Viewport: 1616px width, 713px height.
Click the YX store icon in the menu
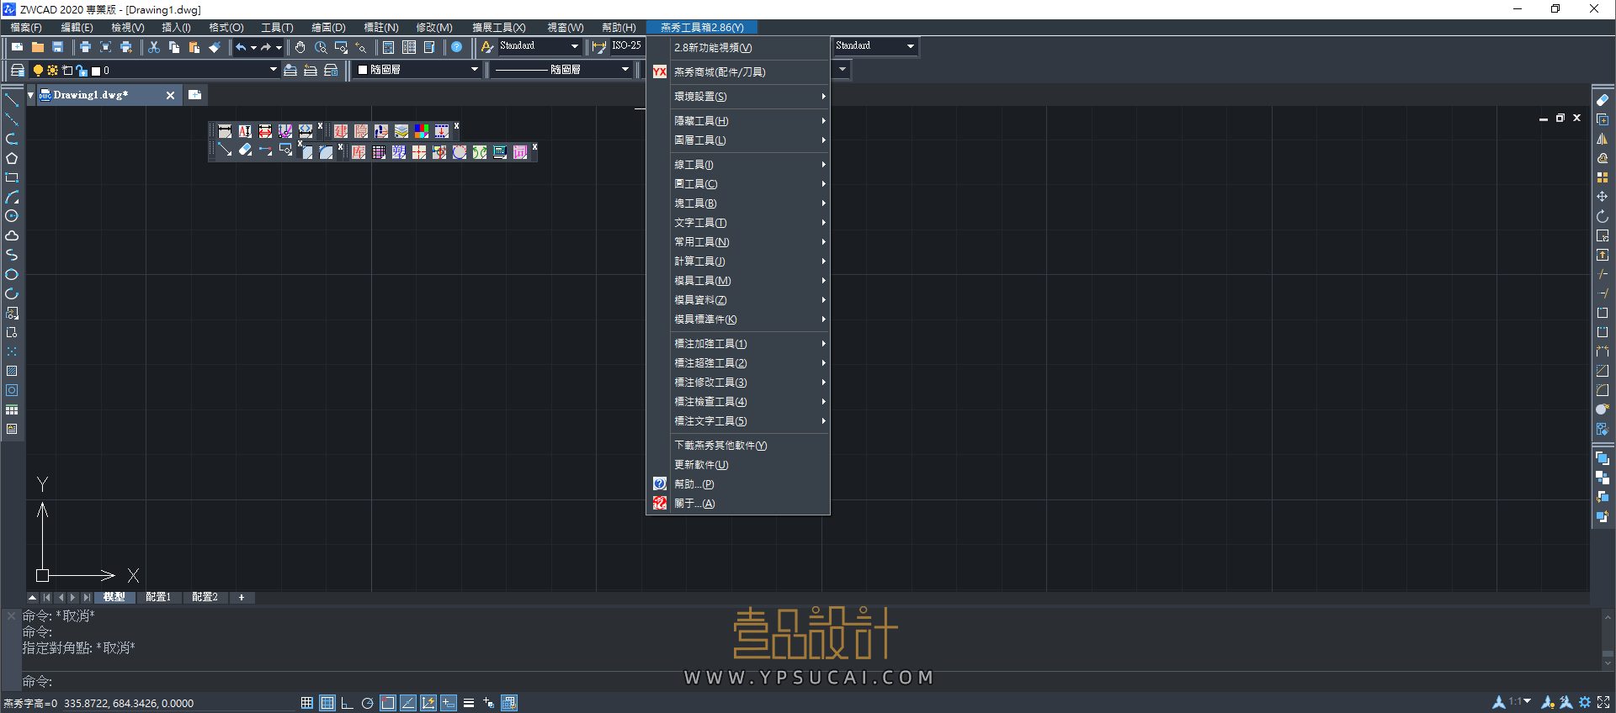click(x=660, y=72)
